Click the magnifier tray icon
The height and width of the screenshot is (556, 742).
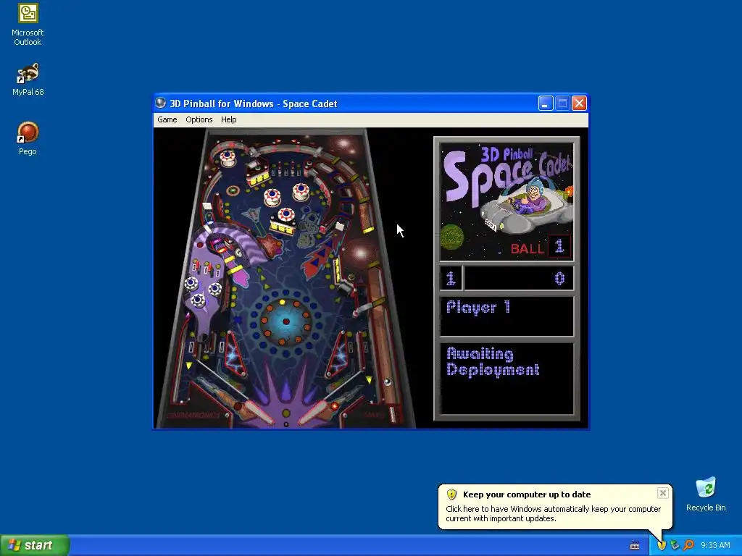point(688,546)
